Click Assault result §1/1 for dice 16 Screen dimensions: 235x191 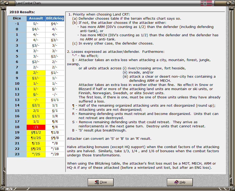coord(36,116)
